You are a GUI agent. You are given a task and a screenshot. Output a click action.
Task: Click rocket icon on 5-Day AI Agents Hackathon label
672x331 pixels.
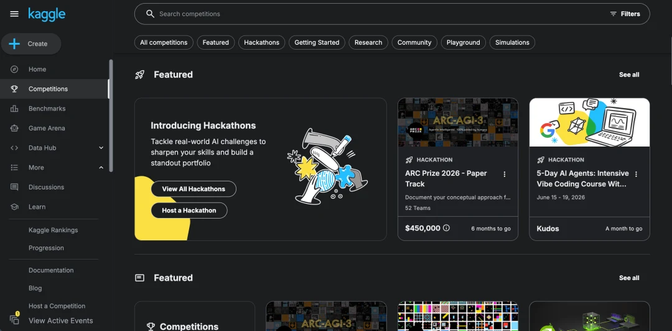(x=541, y=160)
